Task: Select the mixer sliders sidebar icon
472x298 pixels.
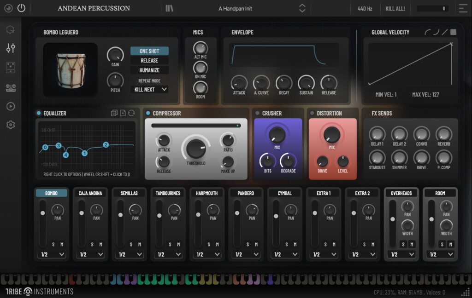Action: pyautogui.click(x=11, y=48)
